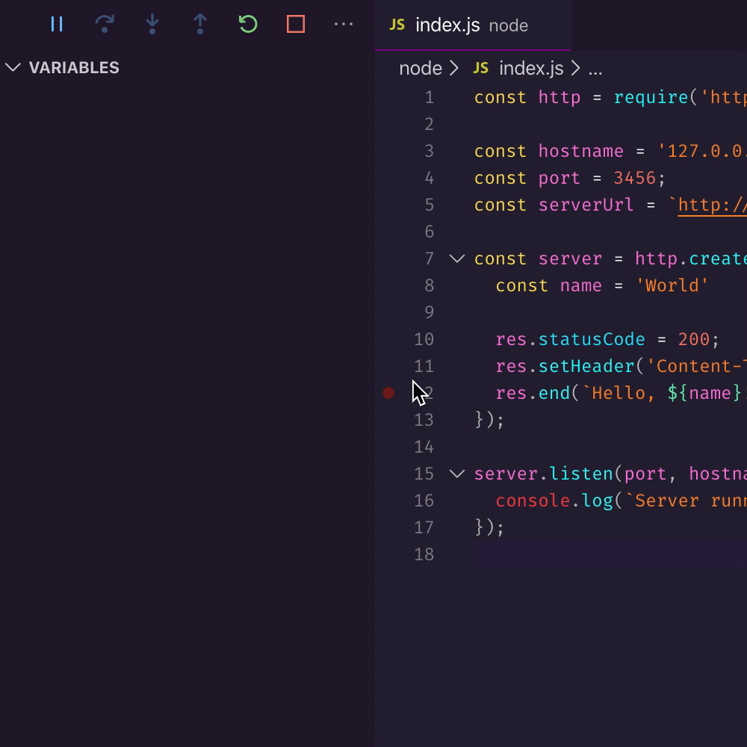Select the Step Out debug icon
Viewport: 747px width, 747px height.
[199, 24]
